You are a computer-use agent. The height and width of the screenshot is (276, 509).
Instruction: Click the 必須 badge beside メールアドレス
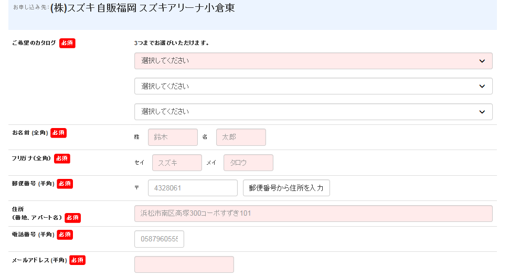(77, 260)
